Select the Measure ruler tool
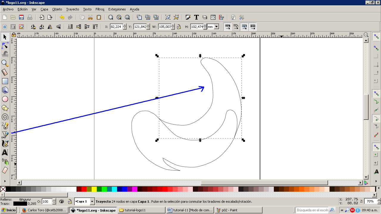Screen dimensions: 381x214 5,72
